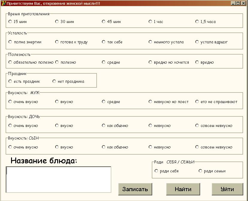Click the Уйти button
Viewport: 248px width, 201px height.
227,189
